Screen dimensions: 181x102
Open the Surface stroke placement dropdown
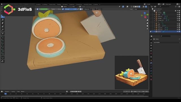(x=65, y=7)
